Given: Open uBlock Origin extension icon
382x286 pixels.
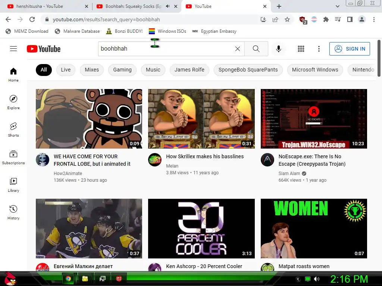Looking at the screenshot, I should (x=303, y=20).
